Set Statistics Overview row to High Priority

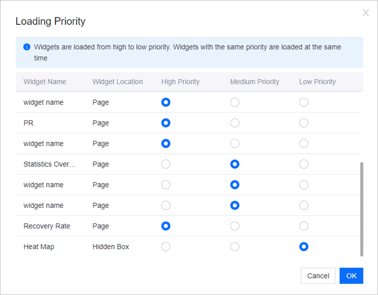click(165, 164)
